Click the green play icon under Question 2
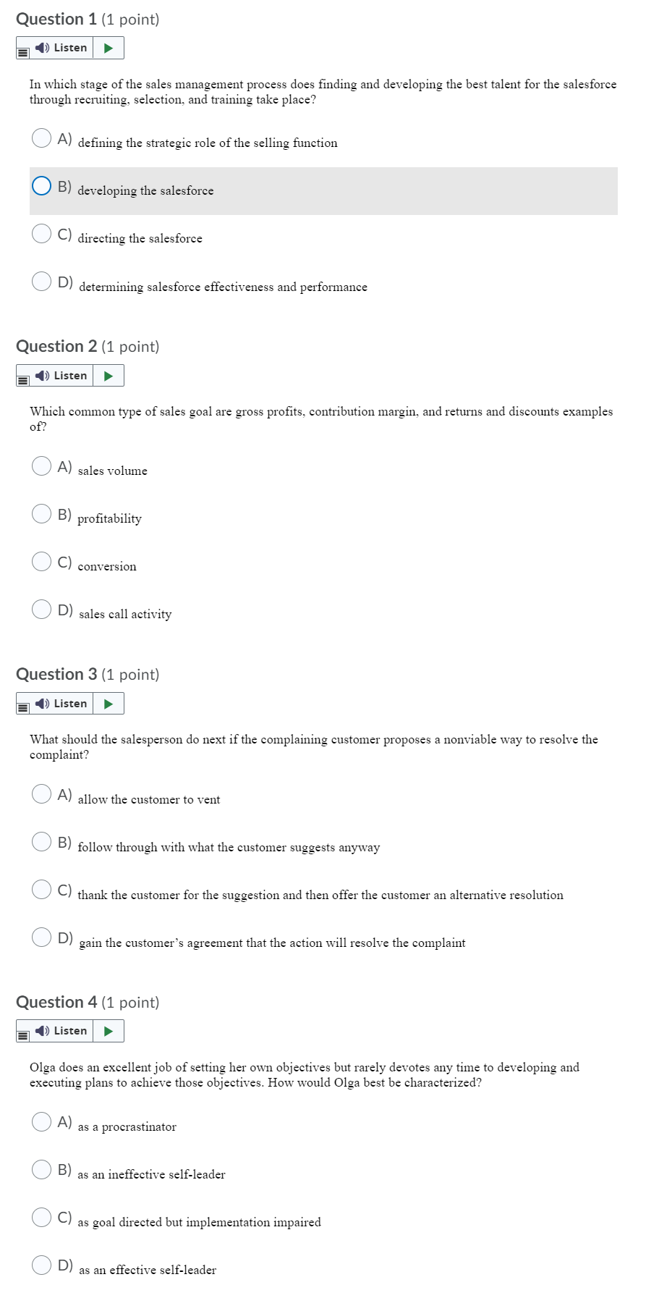Viewport: 646px width, 1298px height. point(107,375)
